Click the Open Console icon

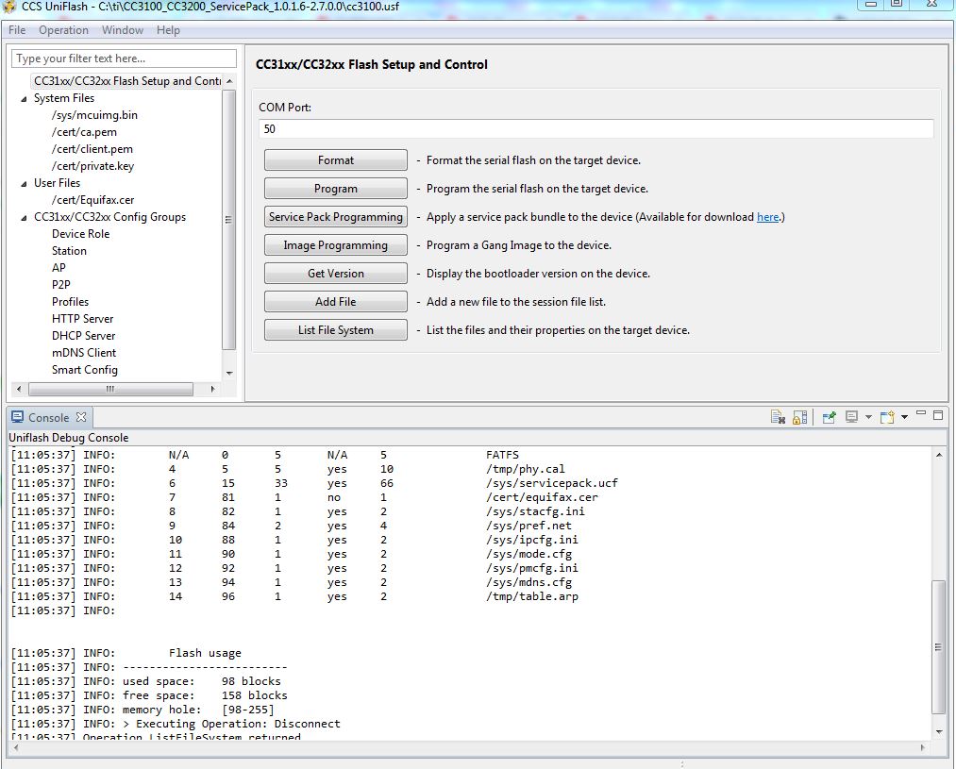[x=887, y=417]
